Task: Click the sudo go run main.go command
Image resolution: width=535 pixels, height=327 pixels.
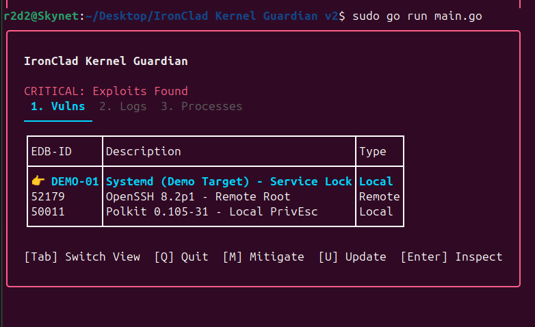Action: point(417,16)
